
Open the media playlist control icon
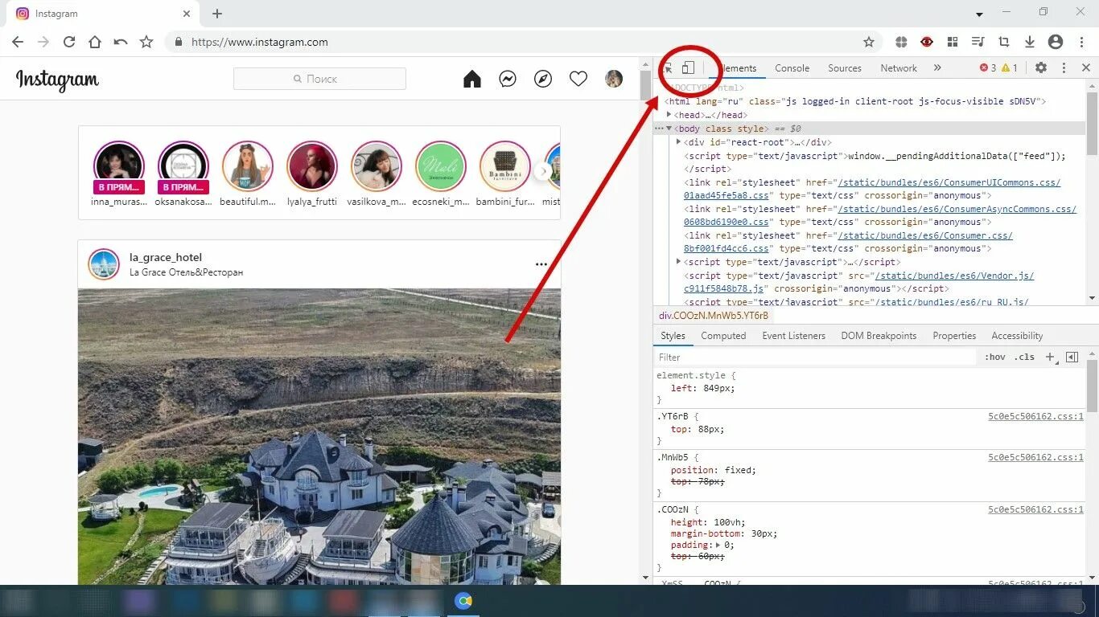pyautogui.click(x=978, y=42)
